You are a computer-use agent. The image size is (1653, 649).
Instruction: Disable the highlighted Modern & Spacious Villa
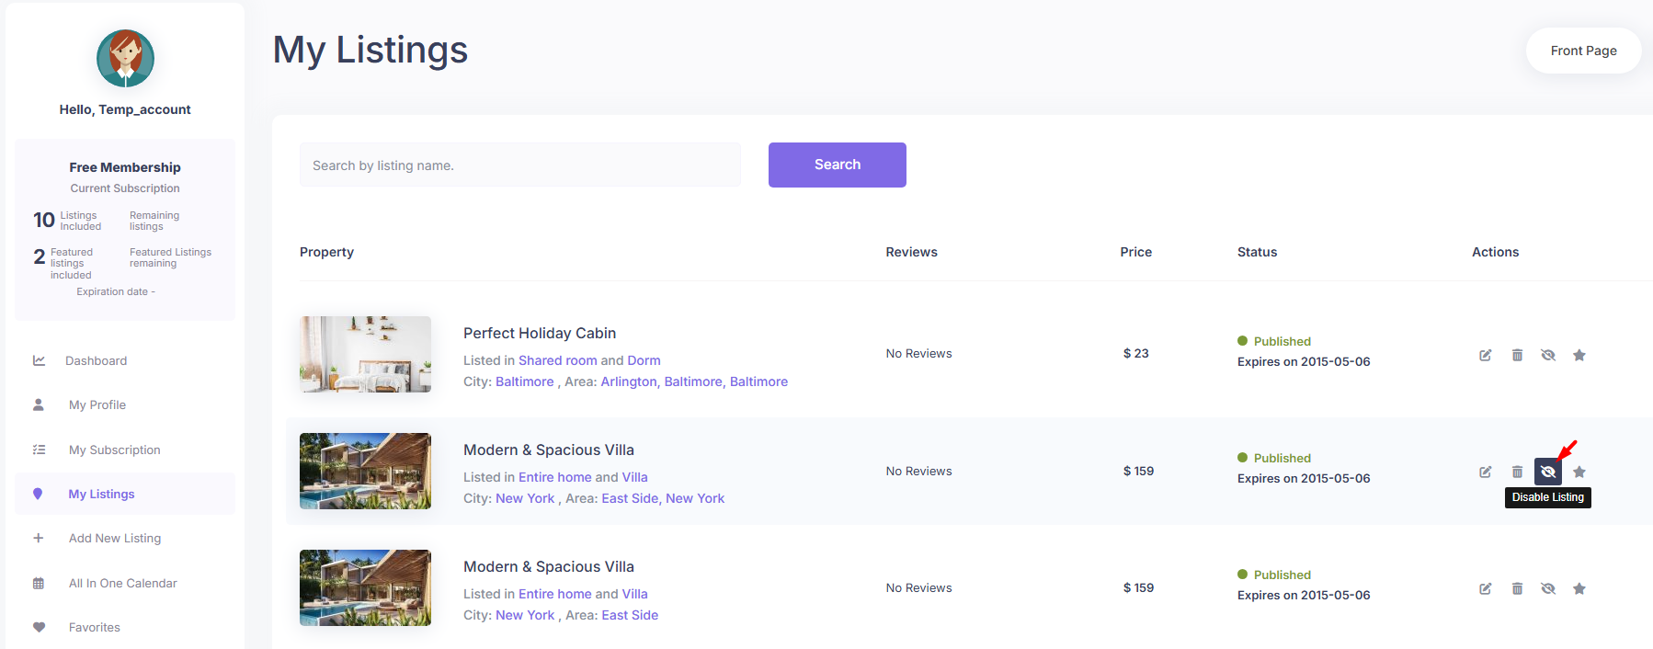(1548, 472)
